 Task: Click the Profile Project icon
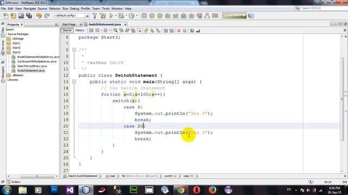click(132, 16)
